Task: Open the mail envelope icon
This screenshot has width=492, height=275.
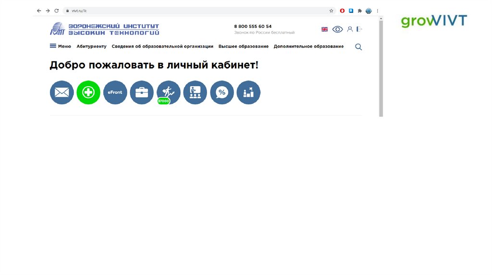Action: 62,92
